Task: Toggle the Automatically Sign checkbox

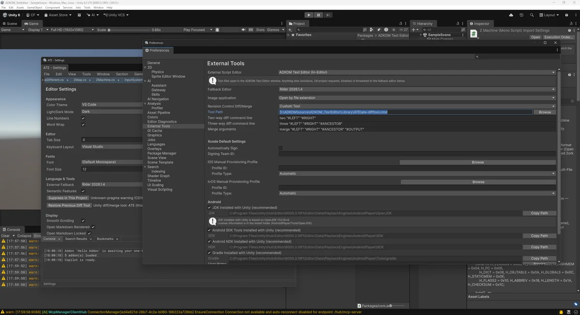Action: tap(280, 148)
